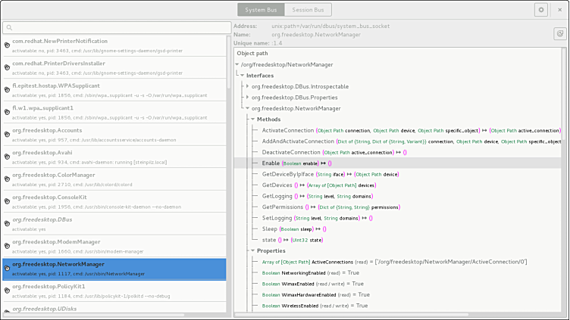Click the org.freedesktop.NetworkManager service icon

point(7,268)
